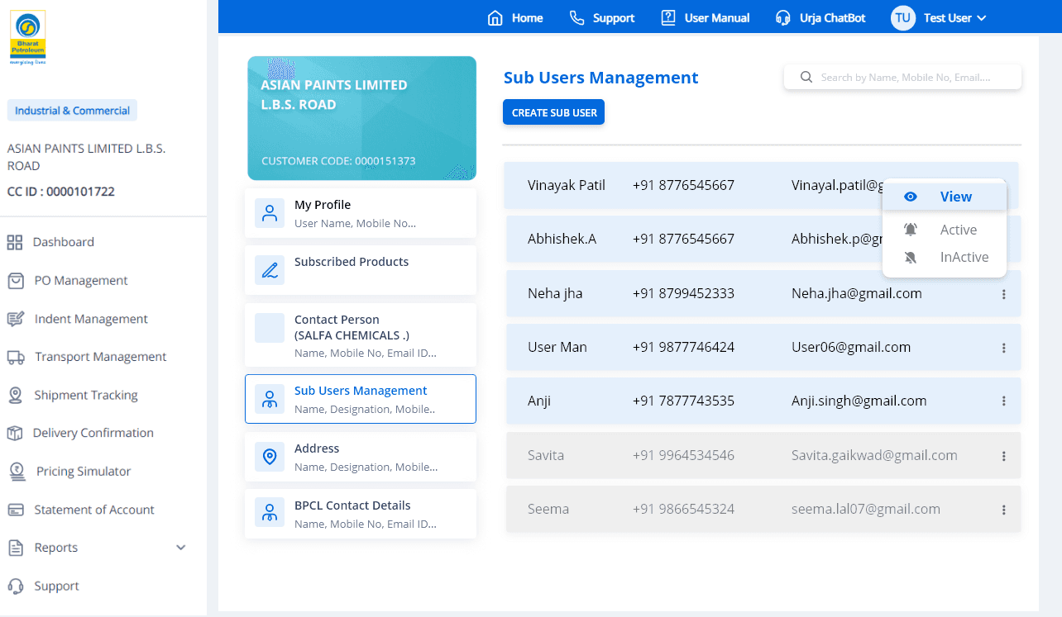This screenshot has width=1062, height=617.
Task: Select the Abhishek.A name
Action: tap(562, 239)
